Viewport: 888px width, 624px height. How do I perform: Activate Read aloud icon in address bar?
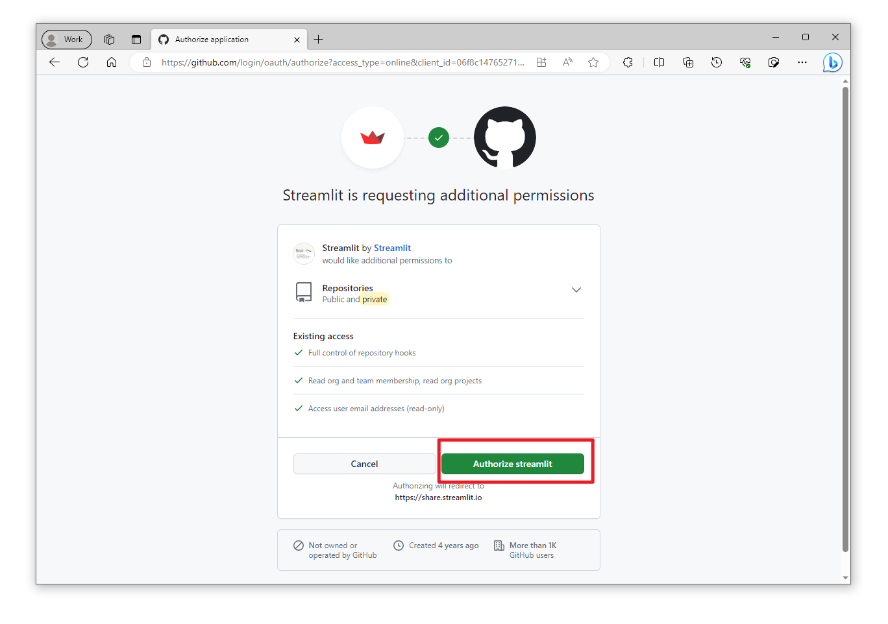567,62
